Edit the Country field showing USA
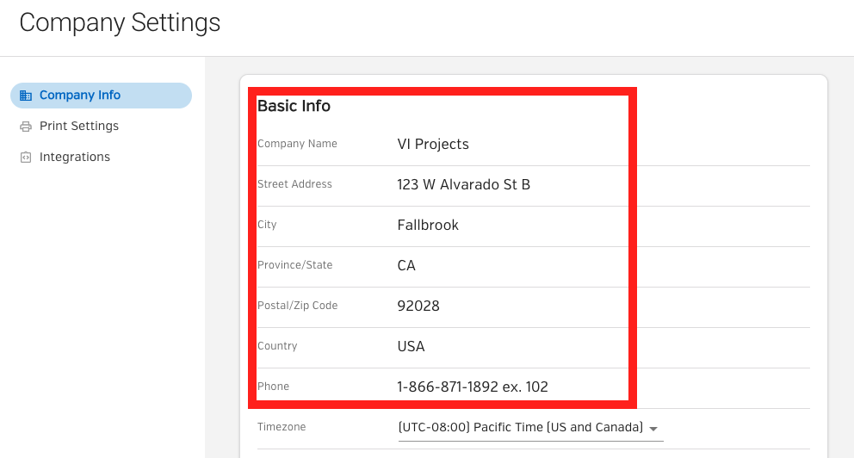Image resolution: width=854 pixels, height=458 pixels. coord(411,346)
